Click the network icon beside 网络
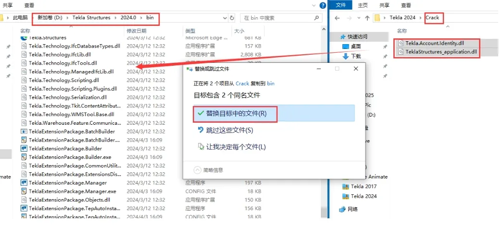 click(x=342, y=209)
